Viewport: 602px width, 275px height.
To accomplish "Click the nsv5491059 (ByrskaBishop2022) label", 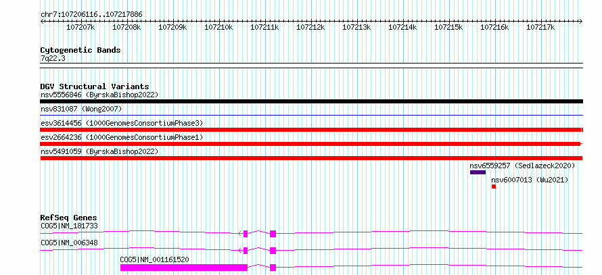I will [x=99, y=151].
